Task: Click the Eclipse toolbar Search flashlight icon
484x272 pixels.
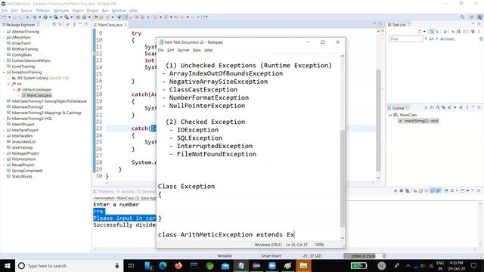Action: pos(107,17)
